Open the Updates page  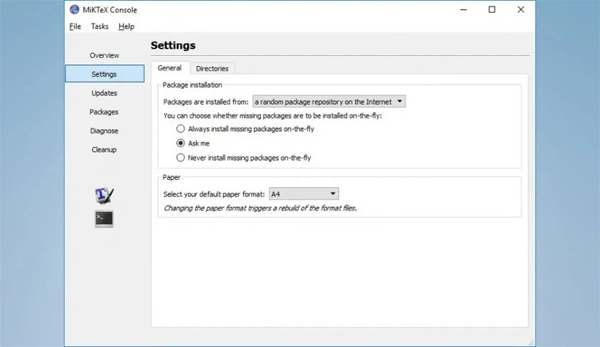(x=105, y=93)
